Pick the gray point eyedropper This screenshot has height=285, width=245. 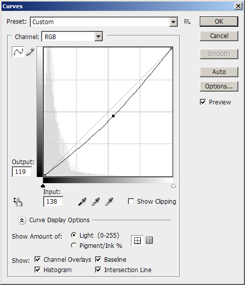(x=96, y=202)
